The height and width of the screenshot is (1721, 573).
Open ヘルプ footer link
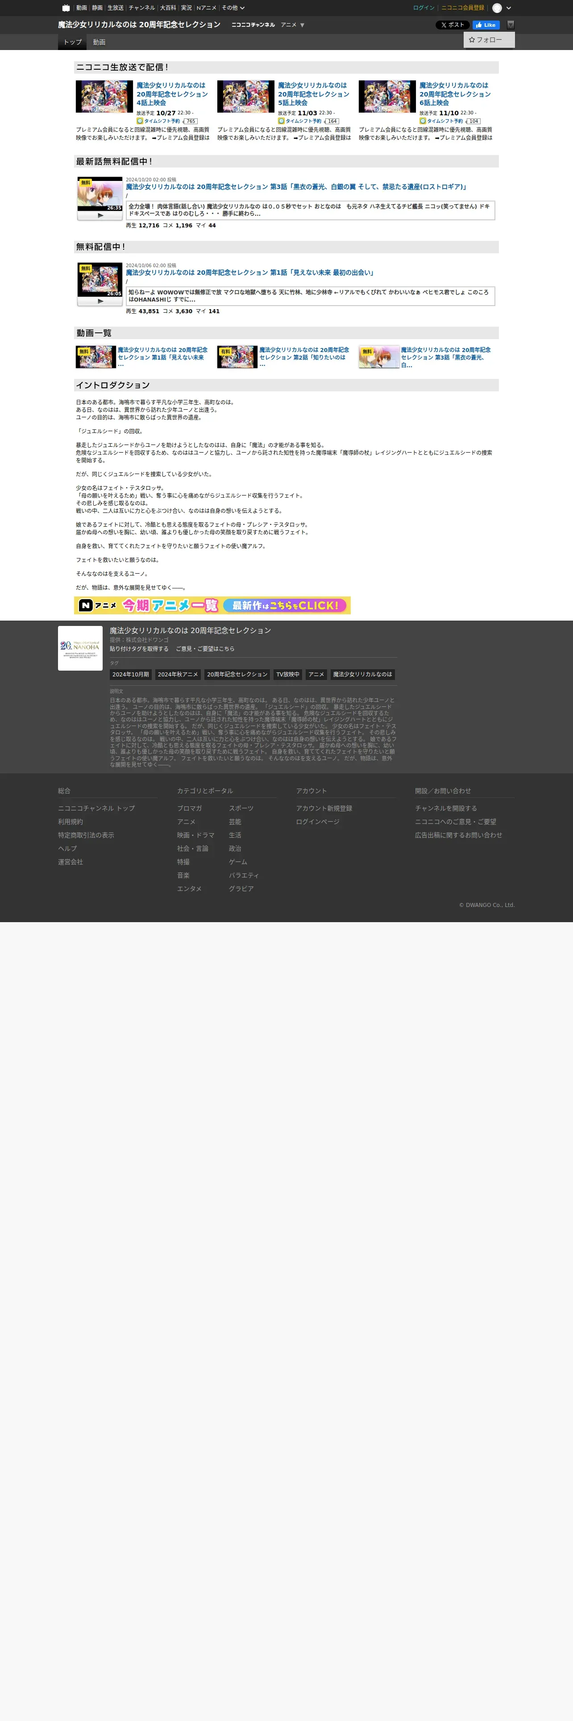[x=67, y=848]
